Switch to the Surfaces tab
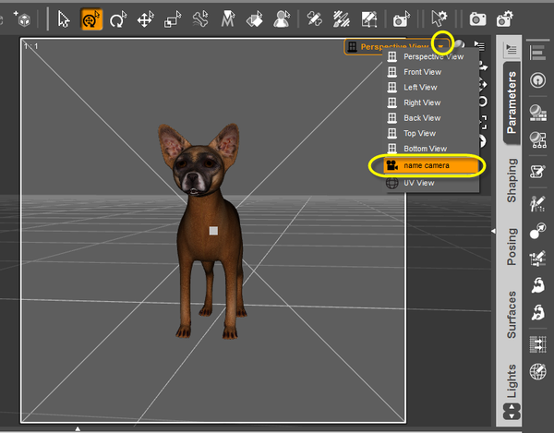 point(512,314)
